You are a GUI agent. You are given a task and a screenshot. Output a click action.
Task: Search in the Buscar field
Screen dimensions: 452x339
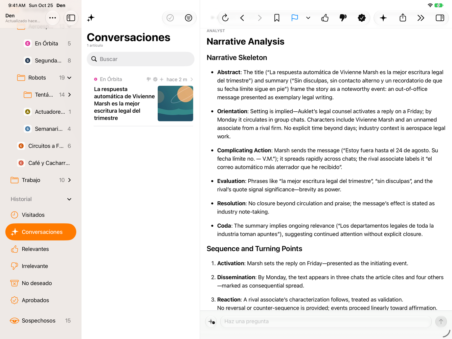click(x=141, y=59)
